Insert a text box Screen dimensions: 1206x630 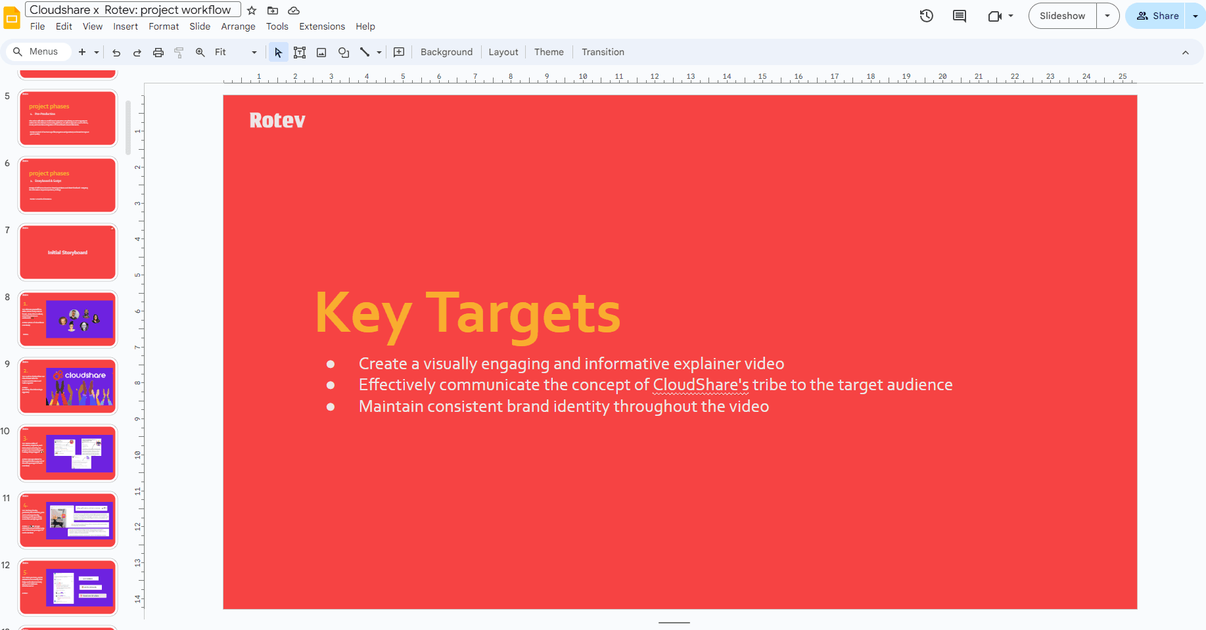(x=300, y=53)
